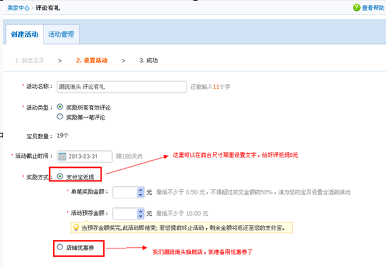This screenshot has height=267, width=386.
Task: Open the 查看帮助 link
Action: pos(373,7)
